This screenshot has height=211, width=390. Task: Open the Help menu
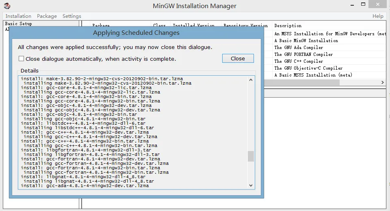tap(377, 16)
